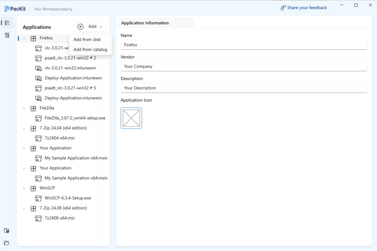
Task: Click package icon beside 7z2404-x64.msi
Action: click(38, 138)
